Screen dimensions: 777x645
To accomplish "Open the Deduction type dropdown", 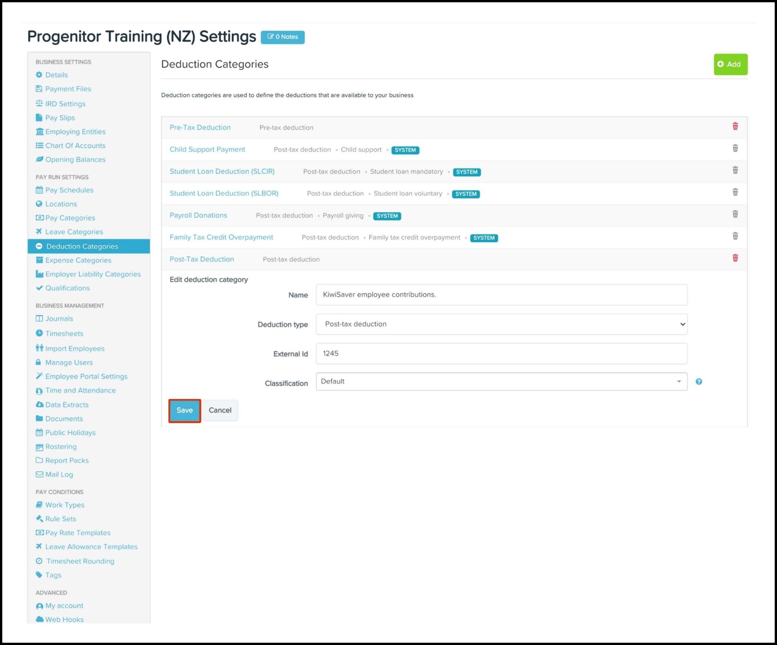I will [x=501, y=324].
